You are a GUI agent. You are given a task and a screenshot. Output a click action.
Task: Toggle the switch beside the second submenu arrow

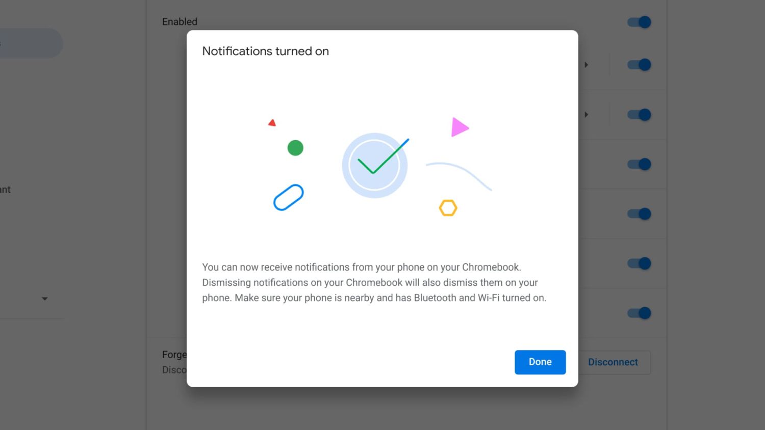(639, 115)
